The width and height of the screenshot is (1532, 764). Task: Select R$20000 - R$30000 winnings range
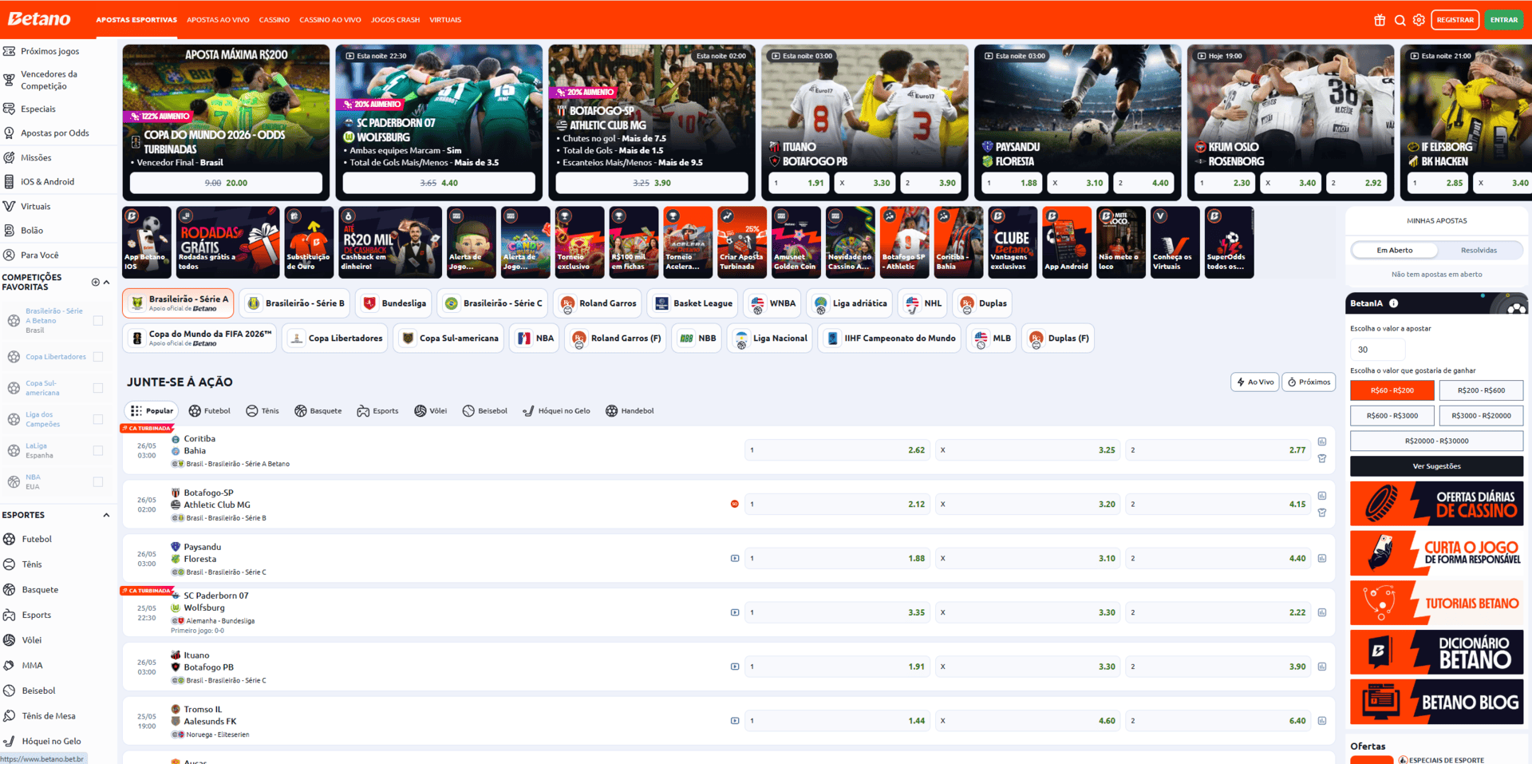1436,441
